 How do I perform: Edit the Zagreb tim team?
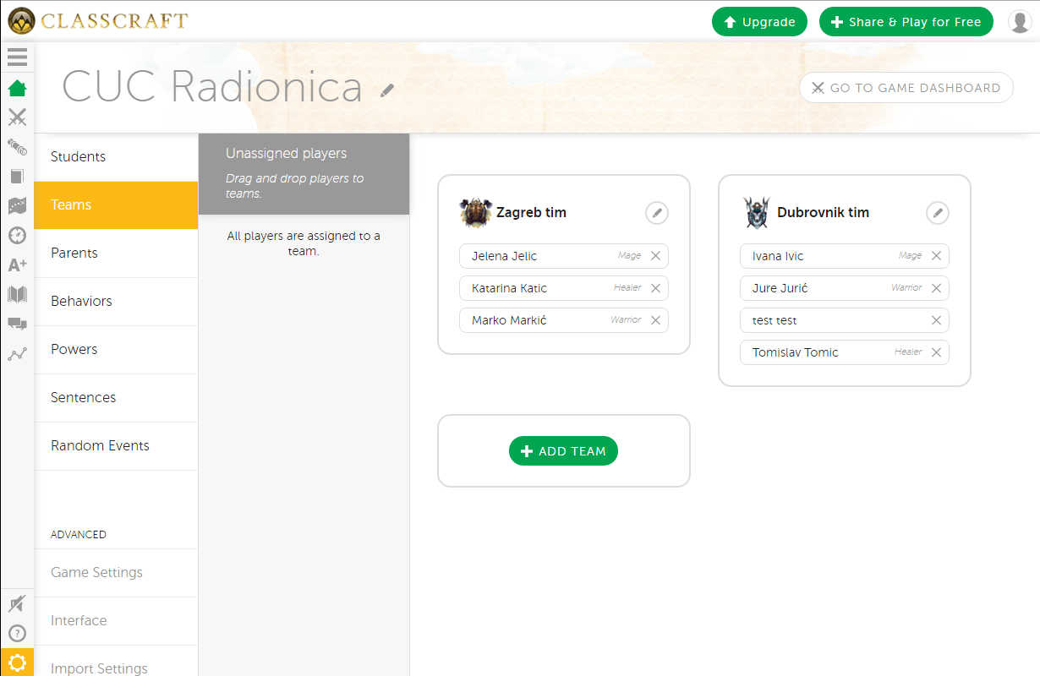(656, 213)
